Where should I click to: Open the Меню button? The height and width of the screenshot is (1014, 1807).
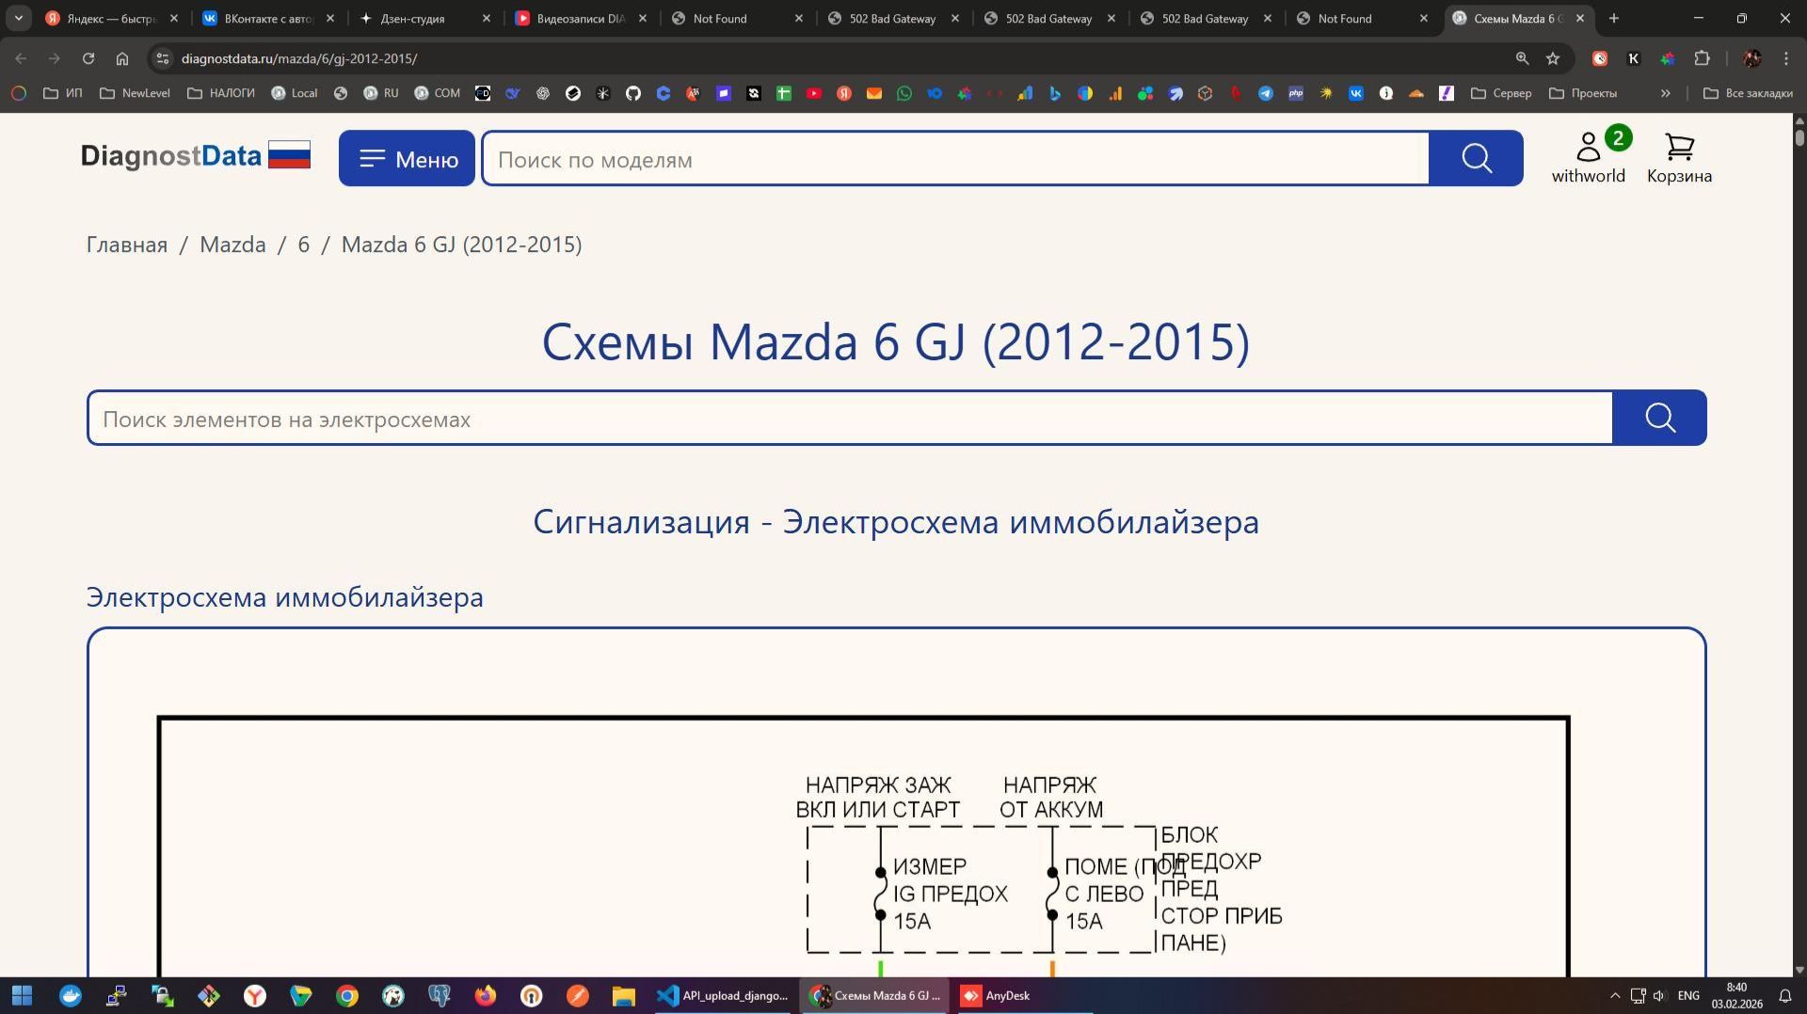(407, 158)
